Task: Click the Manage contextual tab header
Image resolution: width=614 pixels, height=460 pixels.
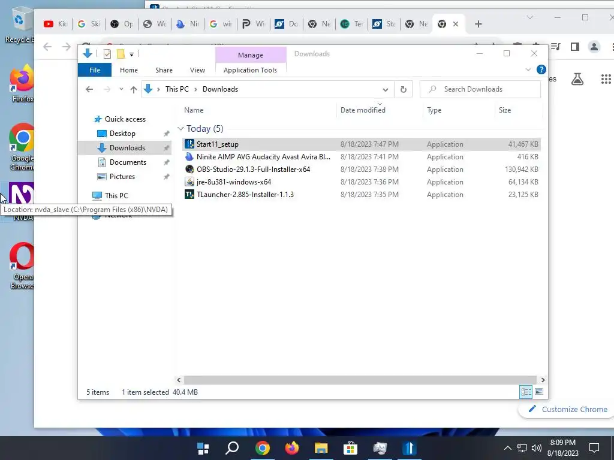Action: point(251,55)
